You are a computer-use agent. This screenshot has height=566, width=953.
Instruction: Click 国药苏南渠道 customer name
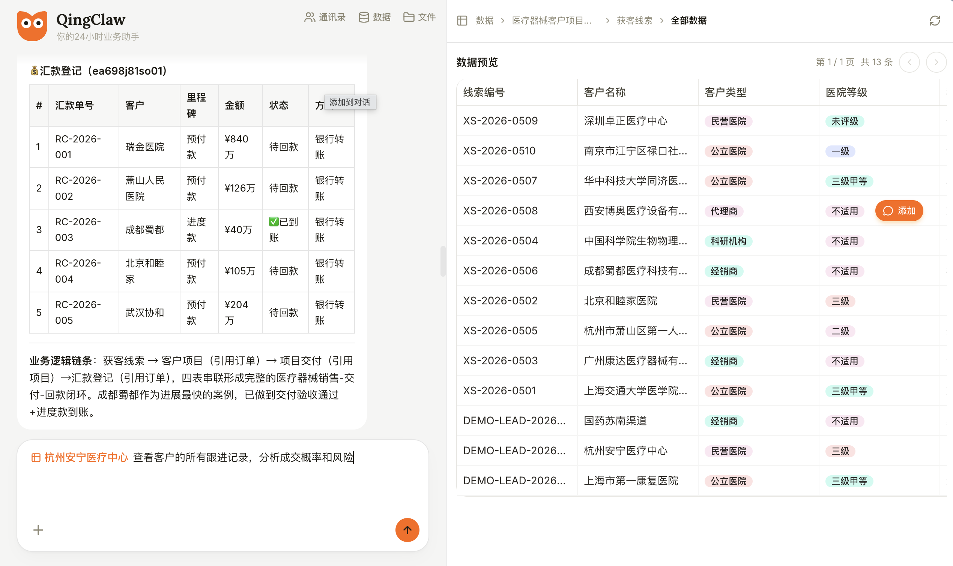coord(615,421)
